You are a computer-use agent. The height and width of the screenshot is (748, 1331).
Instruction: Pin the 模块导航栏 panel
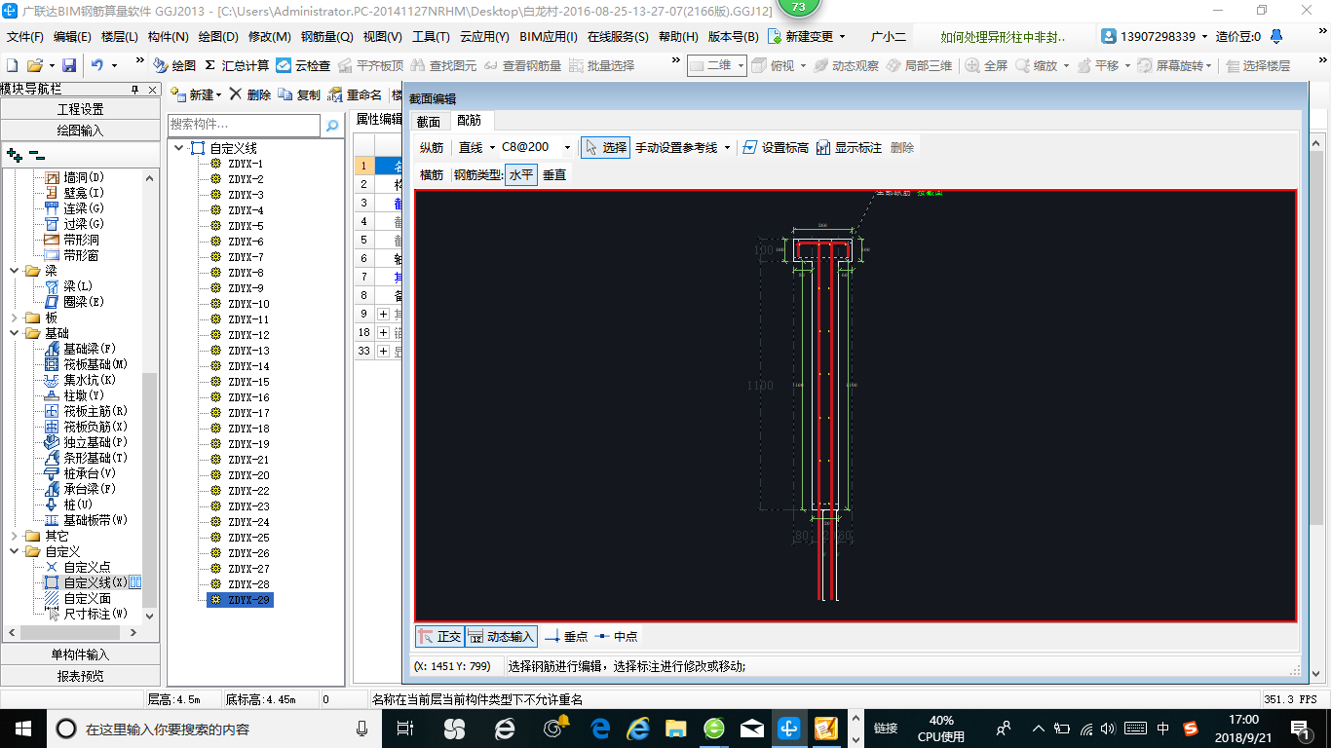tap(135, 89)
